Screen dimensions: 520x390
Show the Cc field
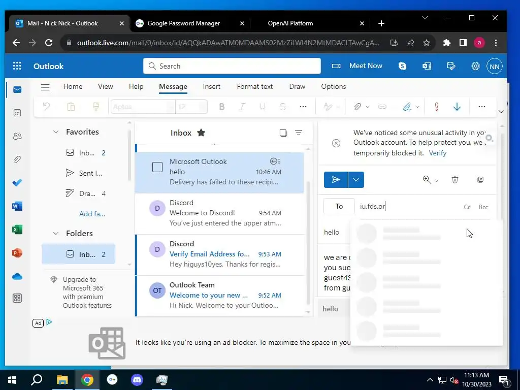tap(467, 207)
